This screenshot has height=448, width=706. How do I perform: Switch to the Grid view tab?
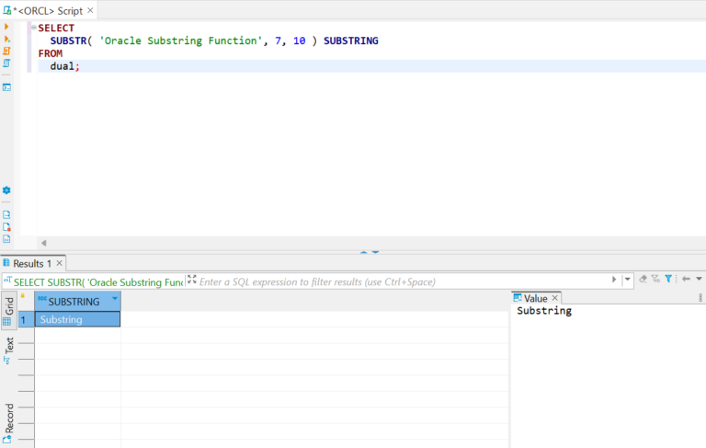click(x=8, y=311)
